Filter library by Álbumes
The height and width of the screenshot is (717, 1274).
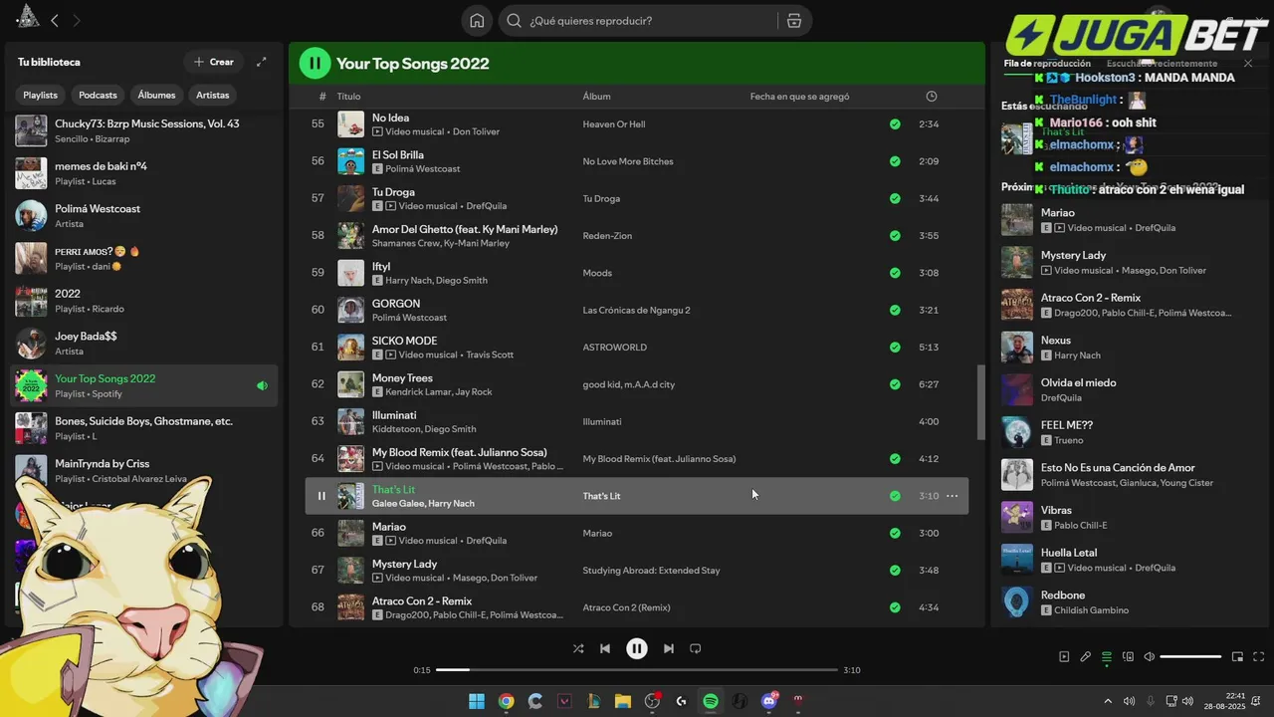click(156, 95)
